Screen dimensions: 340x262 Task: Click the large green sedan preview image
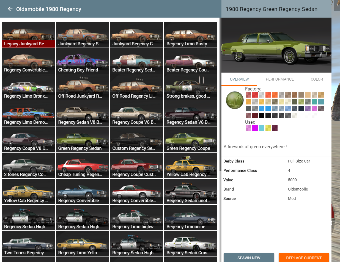(x=276, y=45)
